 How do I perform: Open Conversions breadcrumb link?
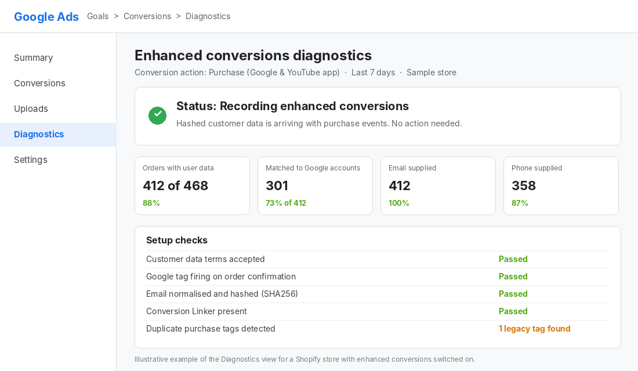(x=147, y=16)
